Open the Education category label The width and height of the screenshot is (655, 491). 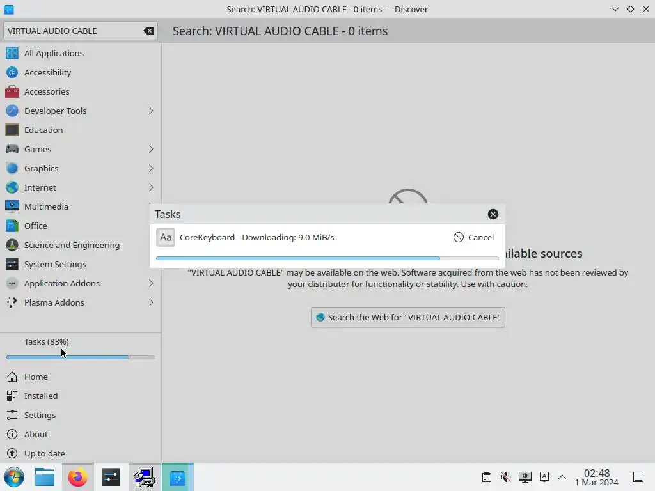tap(43, 130)
